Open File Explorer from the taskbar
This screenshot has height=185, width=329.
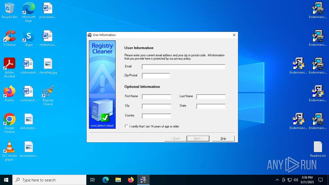(x=118, y=180)
